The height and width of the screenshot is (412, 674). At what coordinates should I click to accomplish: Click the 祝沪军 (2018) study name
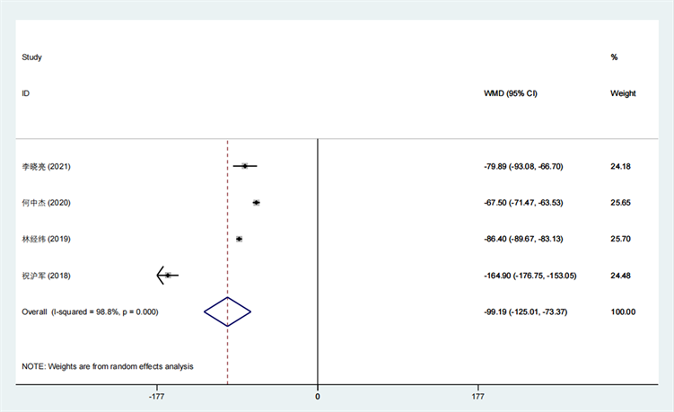click(46, 276)
